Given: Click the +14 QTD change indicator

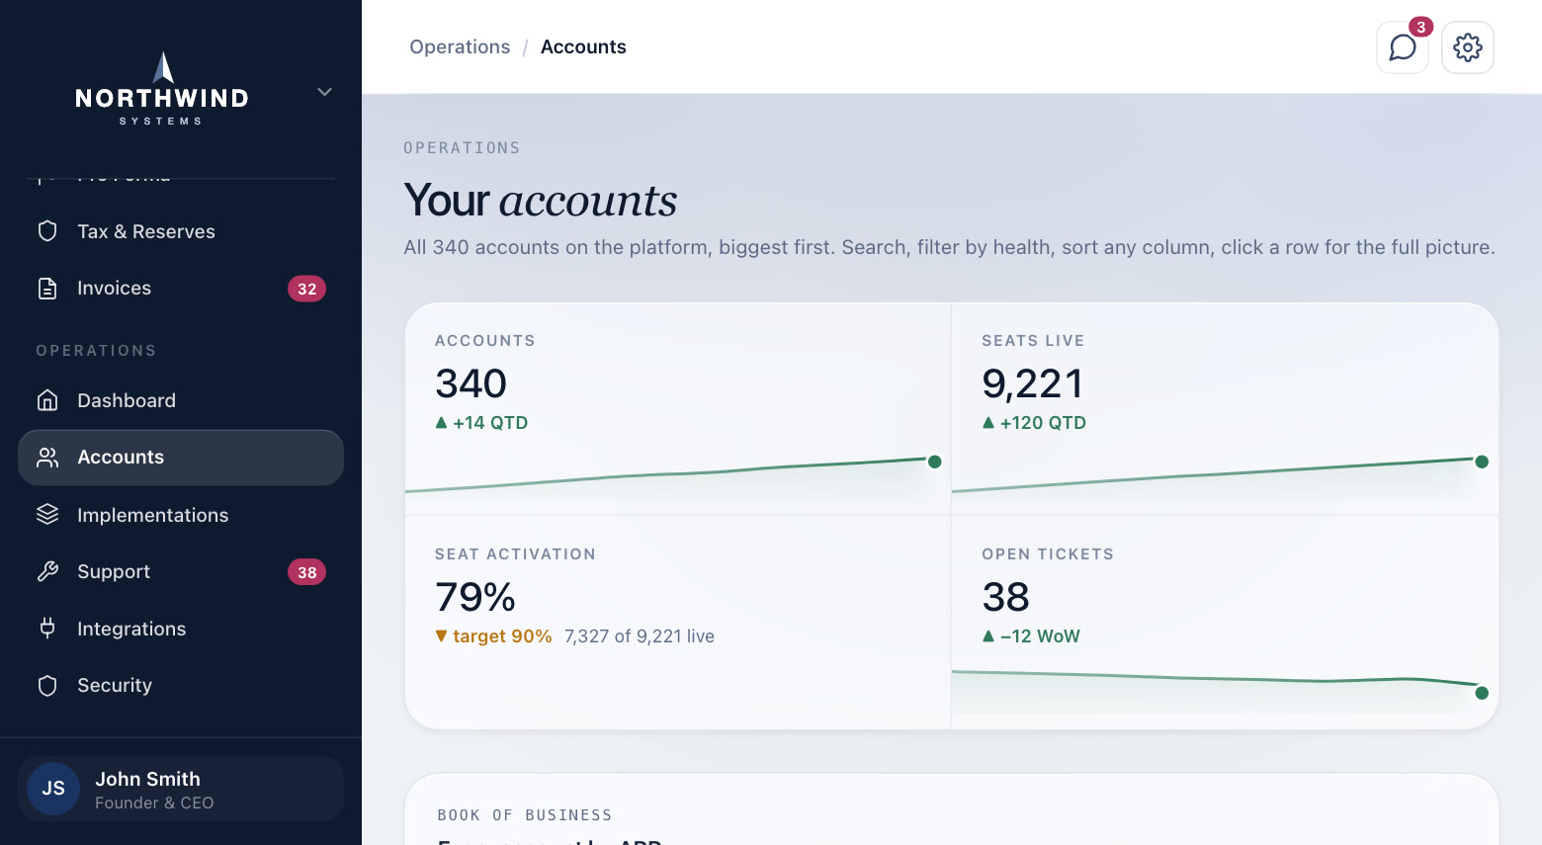Looking at the screenshot, I should [481, 423].
